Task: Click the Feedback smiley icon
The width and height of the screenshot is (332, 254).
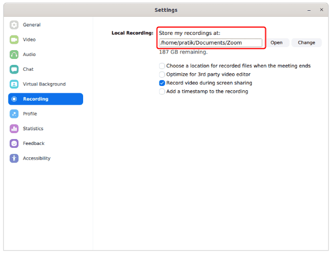Action: pos(14,143)
